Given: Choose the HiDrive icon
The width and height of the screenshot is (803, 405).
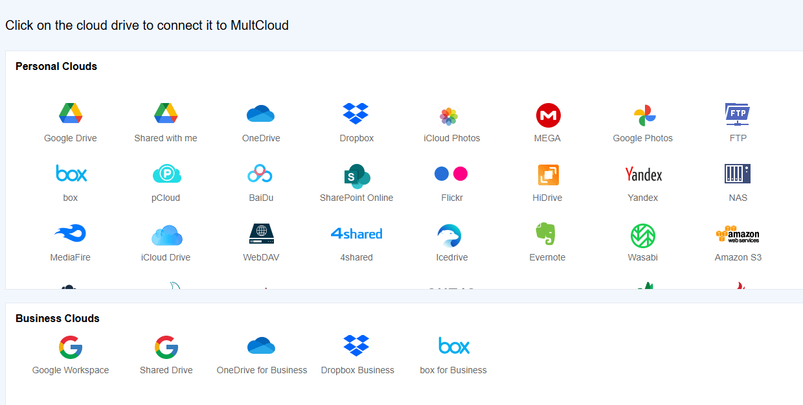Looking at the screenshot, I should coord(548,175).
